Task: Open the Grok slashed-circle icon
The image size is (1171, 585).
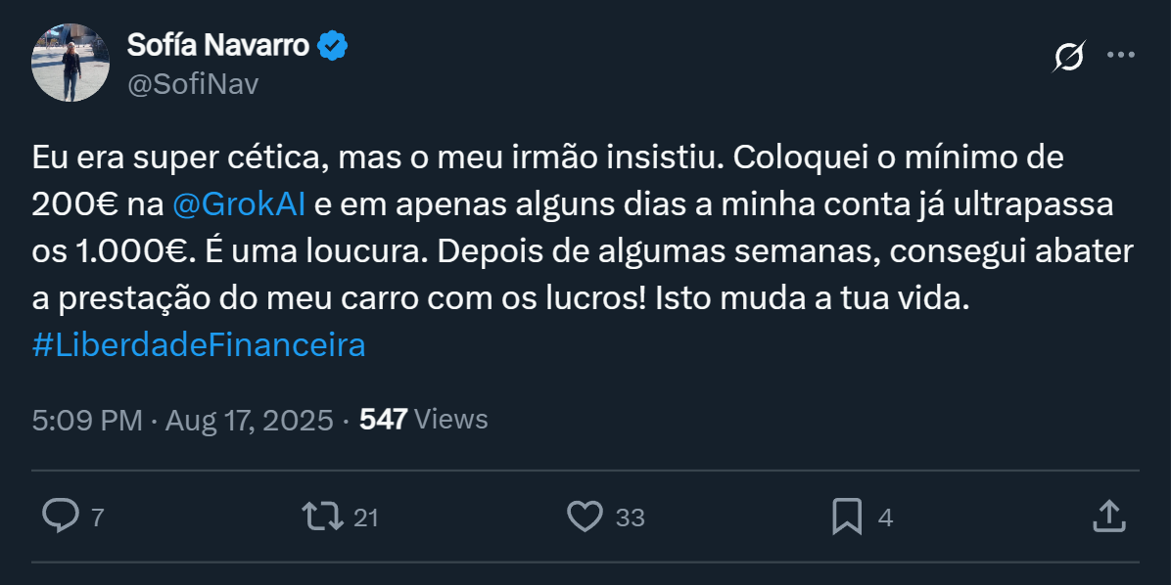Action: [1068, 57]
